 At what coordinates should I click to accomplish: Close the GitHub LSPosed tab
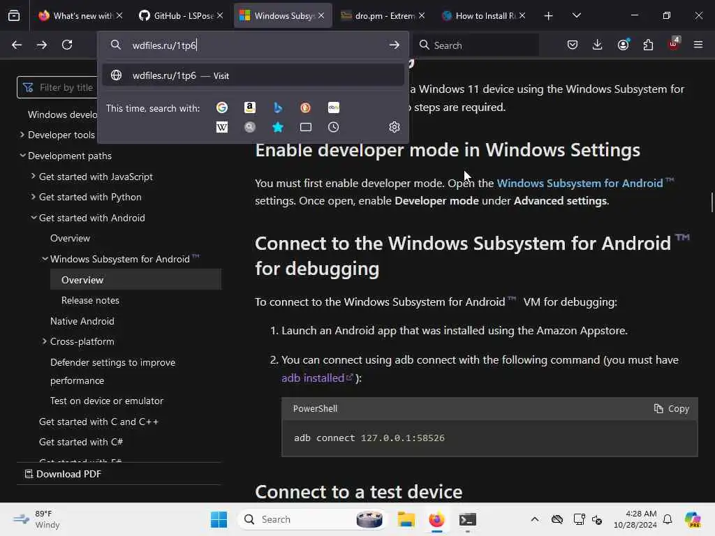pos(220,15)
